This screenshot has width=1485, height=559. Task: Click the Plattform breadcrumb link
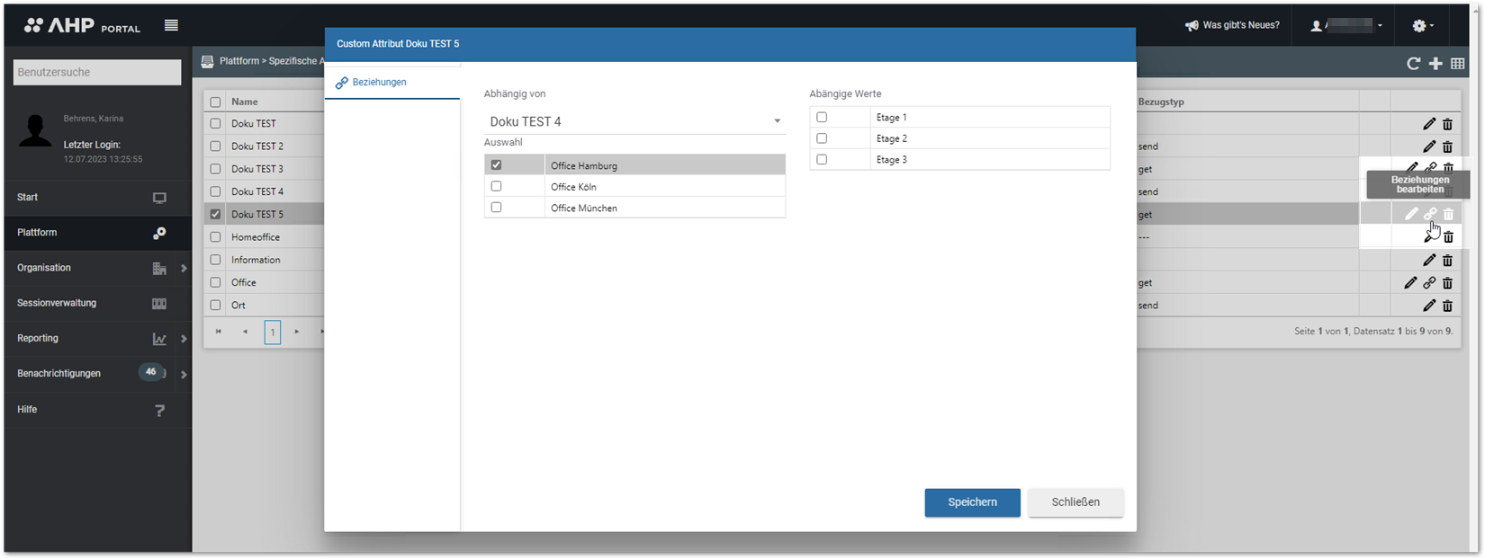(239, 61)
